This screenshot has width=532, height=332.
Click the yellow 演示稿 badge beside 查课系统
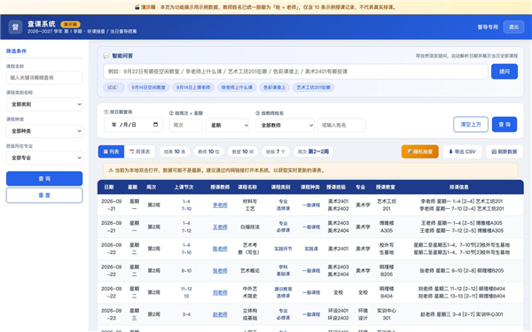coord(70,25)
